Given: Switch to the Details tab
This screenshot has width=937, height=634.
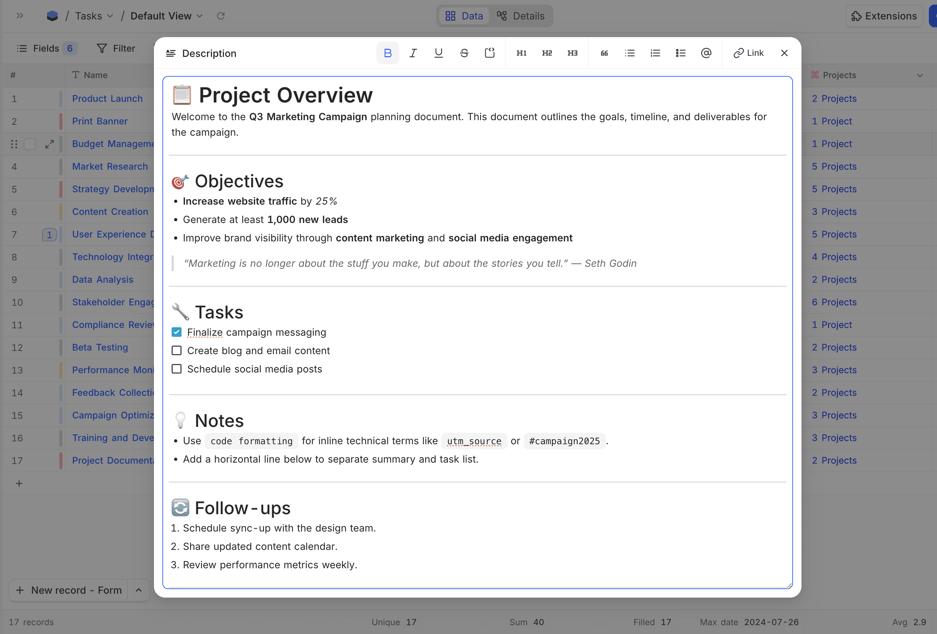Looking at the screenshot, I should point(521,16).
